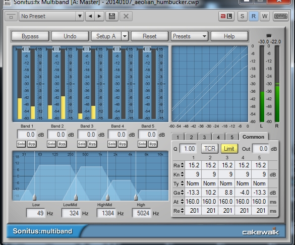
Task: Click the HighMid frequency 1384 Hz field
Action: pyautogui.click(x=106, y=213)
